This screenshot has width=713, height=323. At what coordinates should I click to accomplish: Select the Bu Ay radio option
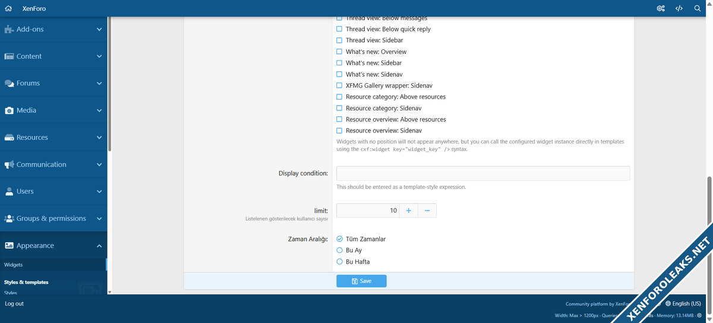(340, 251)
